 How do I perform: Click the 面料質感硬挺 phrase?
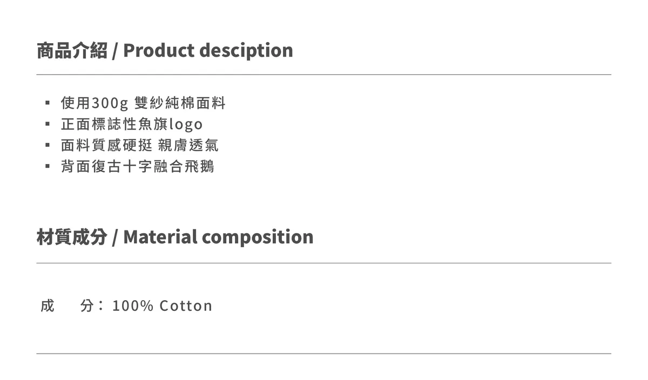tap(106, 145)
